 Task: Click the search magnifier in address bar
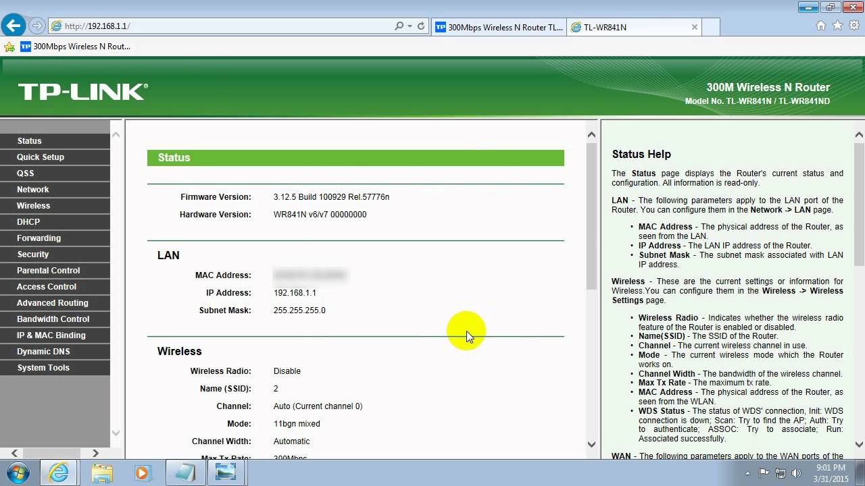399,26
